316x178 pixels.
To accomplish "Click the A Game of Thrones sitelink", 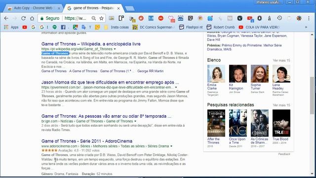I will (83, 71).
